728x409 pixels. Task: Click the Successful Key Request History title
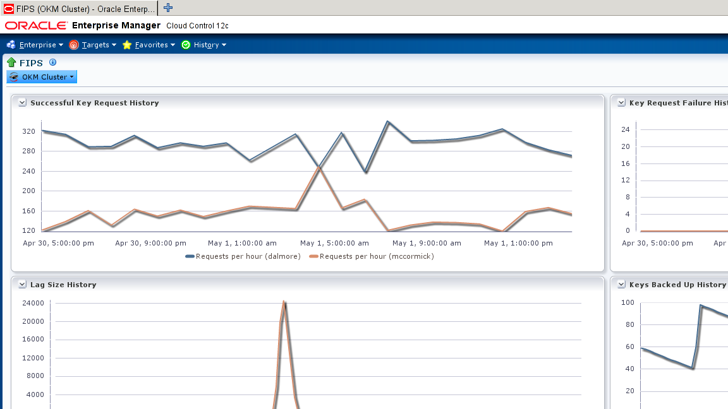coord(95,103)
